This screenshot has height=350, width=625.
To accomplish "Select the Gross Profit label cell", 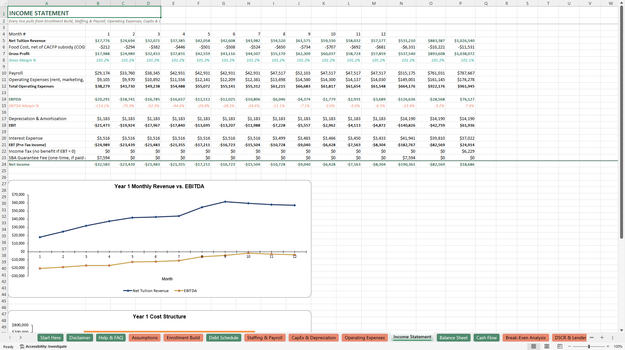I will 47,54.
